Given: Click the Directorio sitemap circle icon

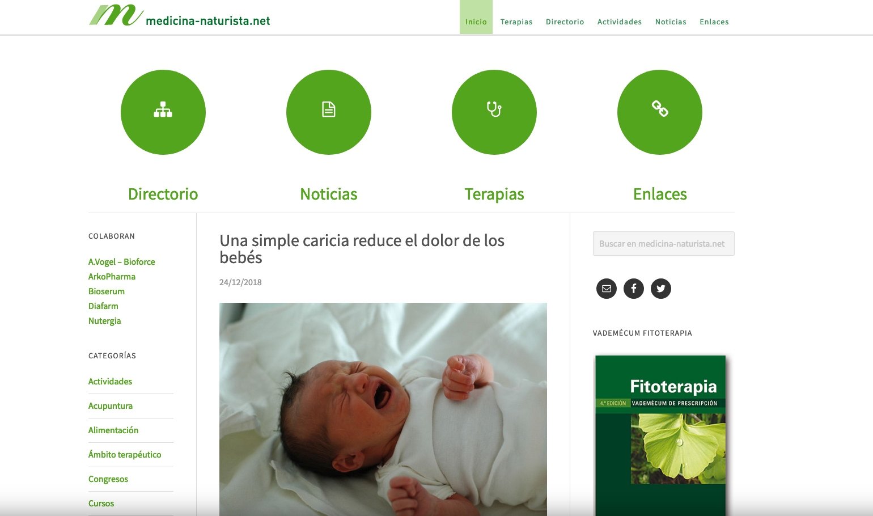Looking at the screenshot, I should coord(163,112).
